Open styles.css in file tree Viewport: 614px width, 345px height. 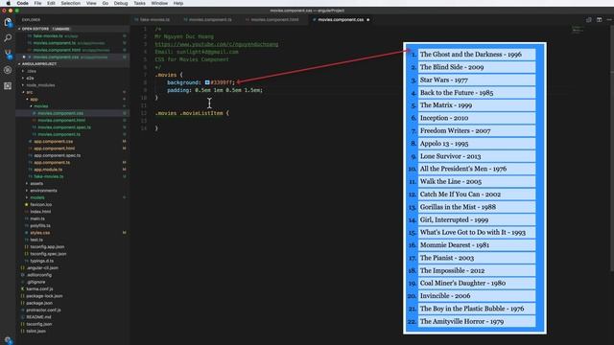click(x=39, y=233)
